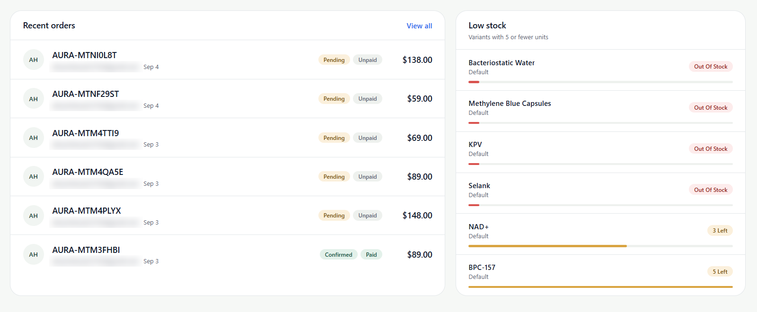Click the NAD+ stock level bar

click(600, 246)
